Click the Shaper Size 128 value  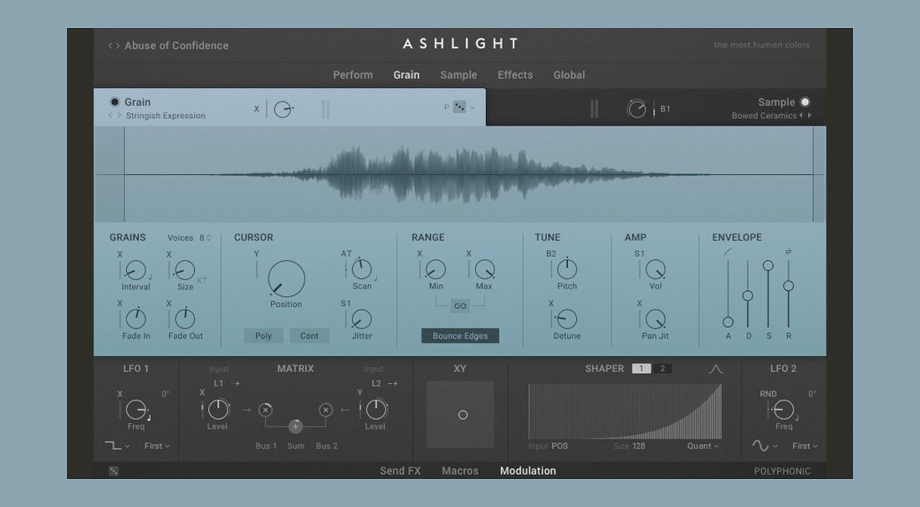[638, 446]
